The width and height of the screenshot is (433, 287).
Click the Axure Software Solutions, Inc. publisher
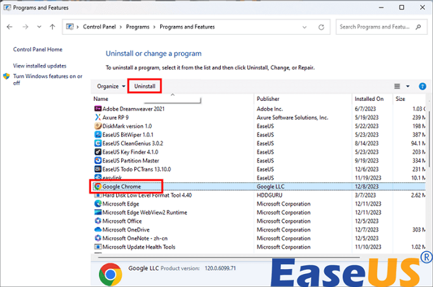293,118
